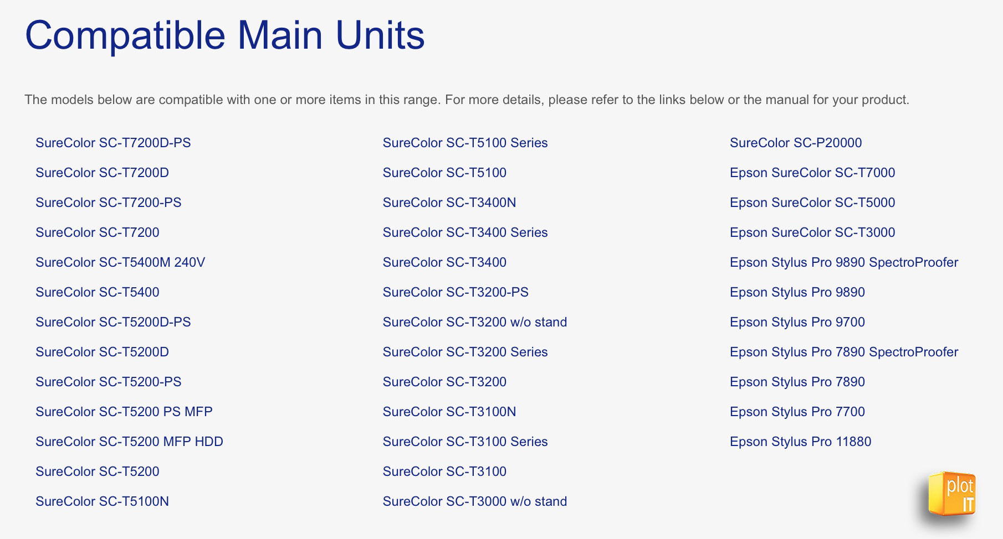Select the SureColor SC-T7200 link

(x=98, y=232)
